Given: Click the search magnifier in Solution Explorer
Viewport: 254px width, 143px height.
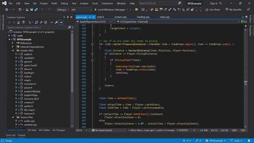Looking at the screenshot, I should pyautogui.click(x=69, y=27).
